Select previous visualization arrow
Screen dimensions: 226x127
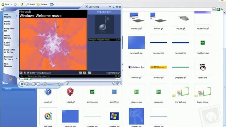tap(25, 73)
